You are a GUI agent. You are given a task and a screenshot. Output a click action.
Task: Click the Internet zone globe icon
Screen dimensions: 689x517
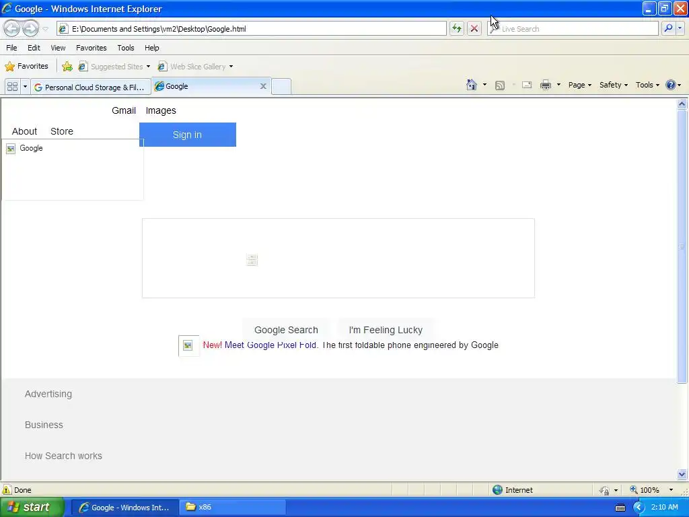click(497, 490)
